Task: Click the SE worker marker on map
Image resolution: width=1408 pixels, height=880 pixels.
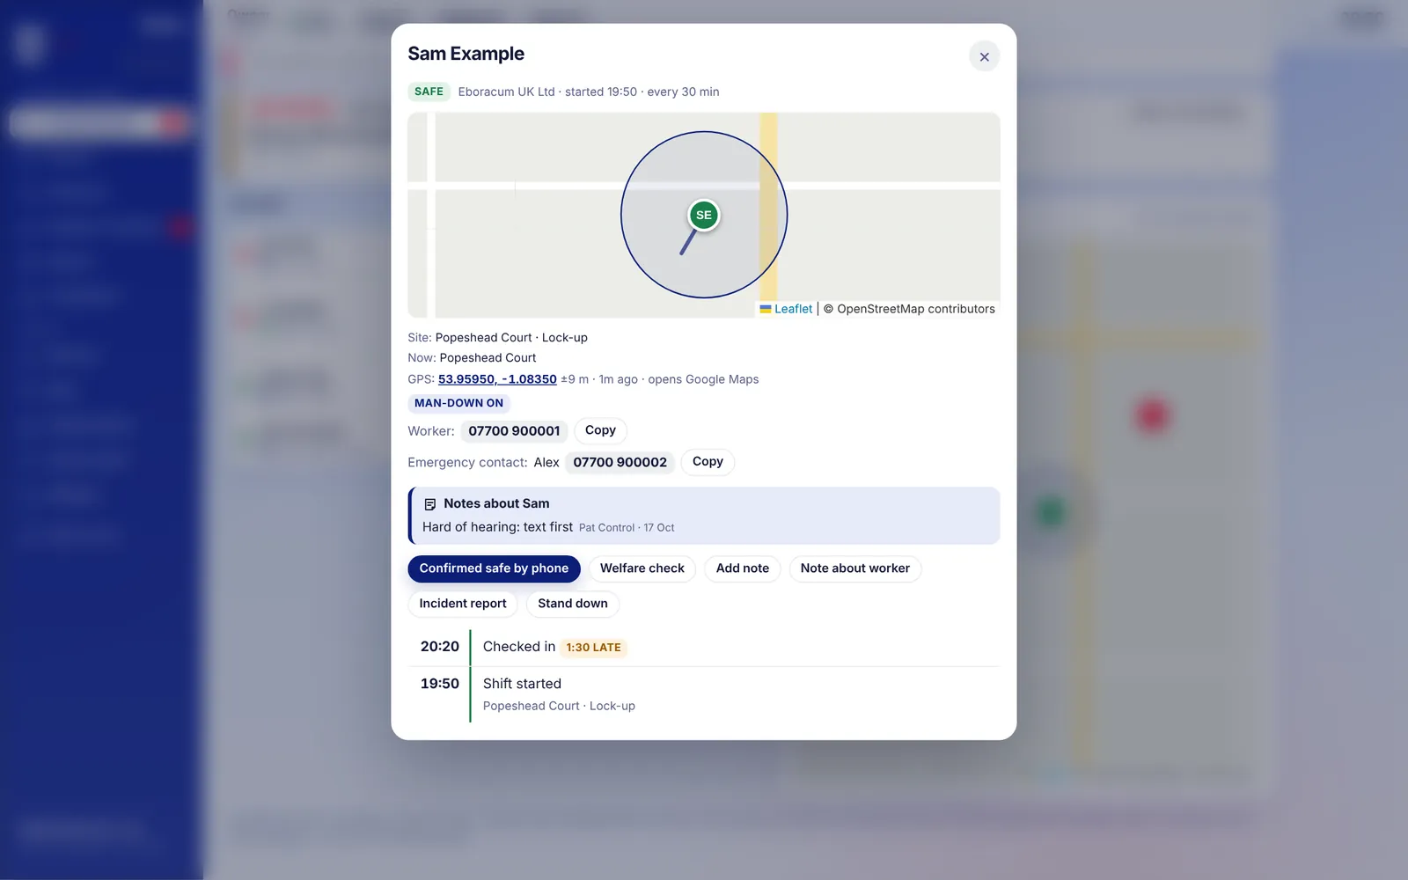Action: pyautogui.click(x=704, y=215)
